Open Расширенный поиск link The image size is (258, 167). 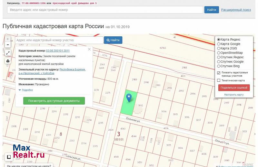[236, 10]
